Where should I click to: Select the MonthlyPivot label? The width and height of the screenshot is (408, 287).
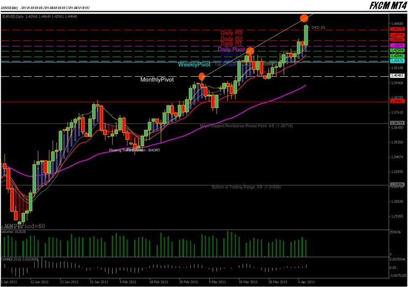(x=157, y=79)
